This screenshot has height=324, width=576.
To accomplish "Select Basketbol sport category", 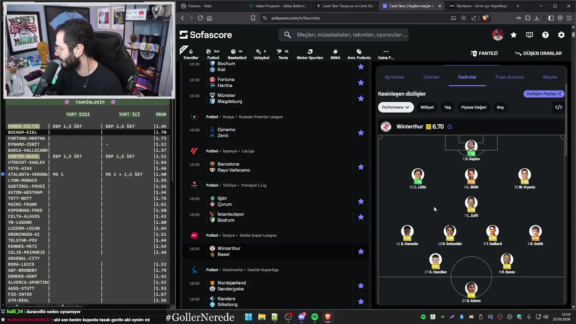I will pos(237,54).
